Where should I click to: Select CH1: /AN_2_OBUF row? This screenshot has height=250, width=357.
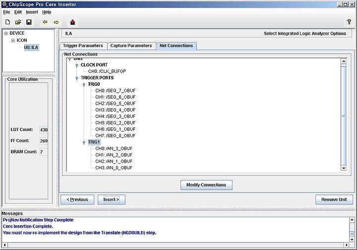pyautogui.click(x=114, y=155)
